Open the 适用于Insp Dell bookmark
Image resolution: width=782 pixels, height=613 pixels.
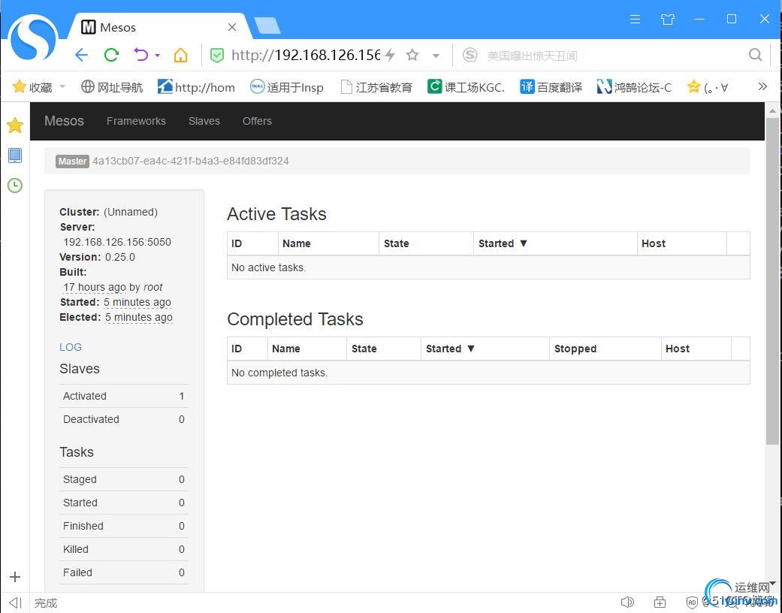287,87
